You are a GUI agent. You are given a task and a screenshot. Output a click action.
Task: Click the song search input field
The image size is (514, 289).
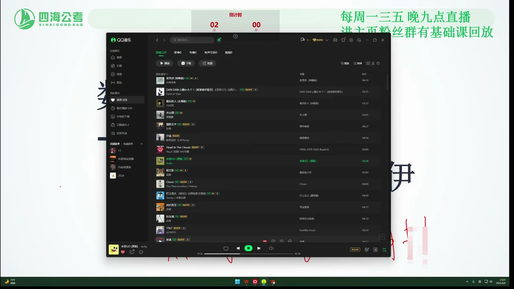click(x=192, y=40)
